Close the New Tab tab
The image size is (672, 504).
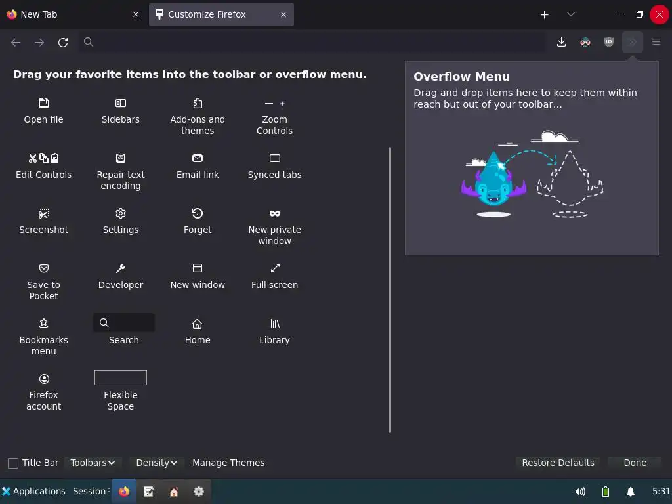point(136,14)
